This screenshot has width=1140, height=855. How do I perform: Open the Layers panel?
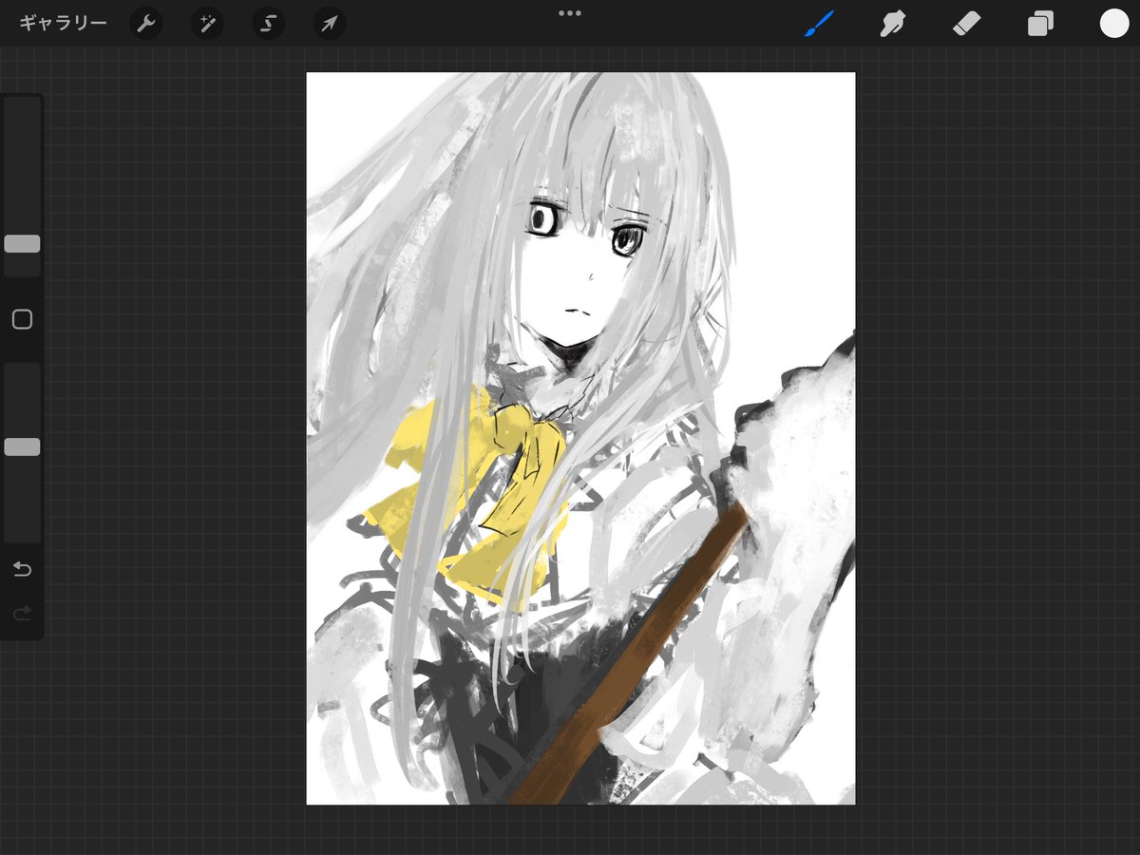[1040, 24]
